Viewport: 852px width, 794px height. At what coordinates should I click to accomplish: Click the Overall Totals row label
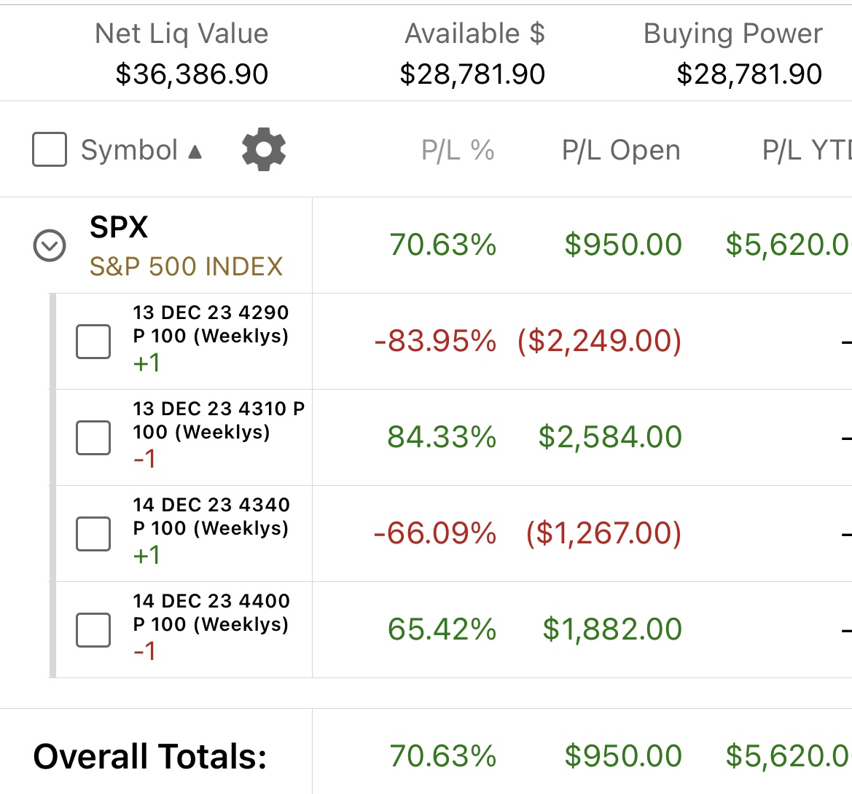coord(150,757)
